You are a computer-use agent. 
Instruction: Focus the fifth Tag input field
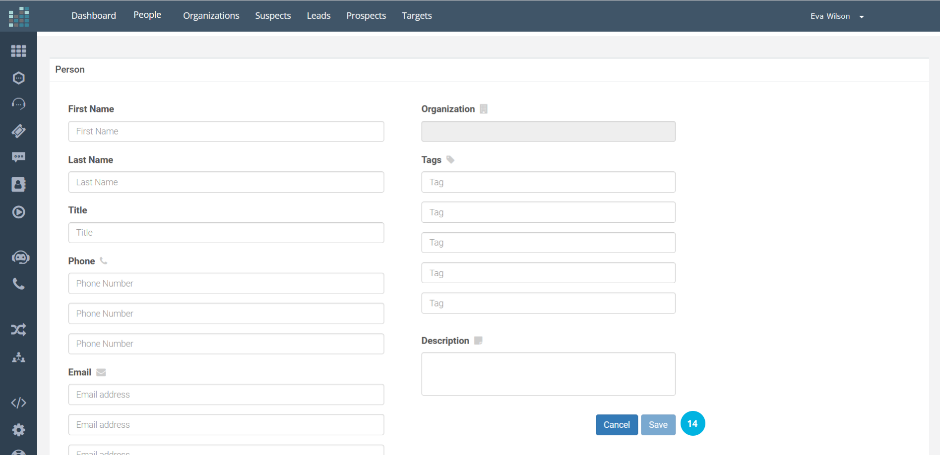pos(549,303)
